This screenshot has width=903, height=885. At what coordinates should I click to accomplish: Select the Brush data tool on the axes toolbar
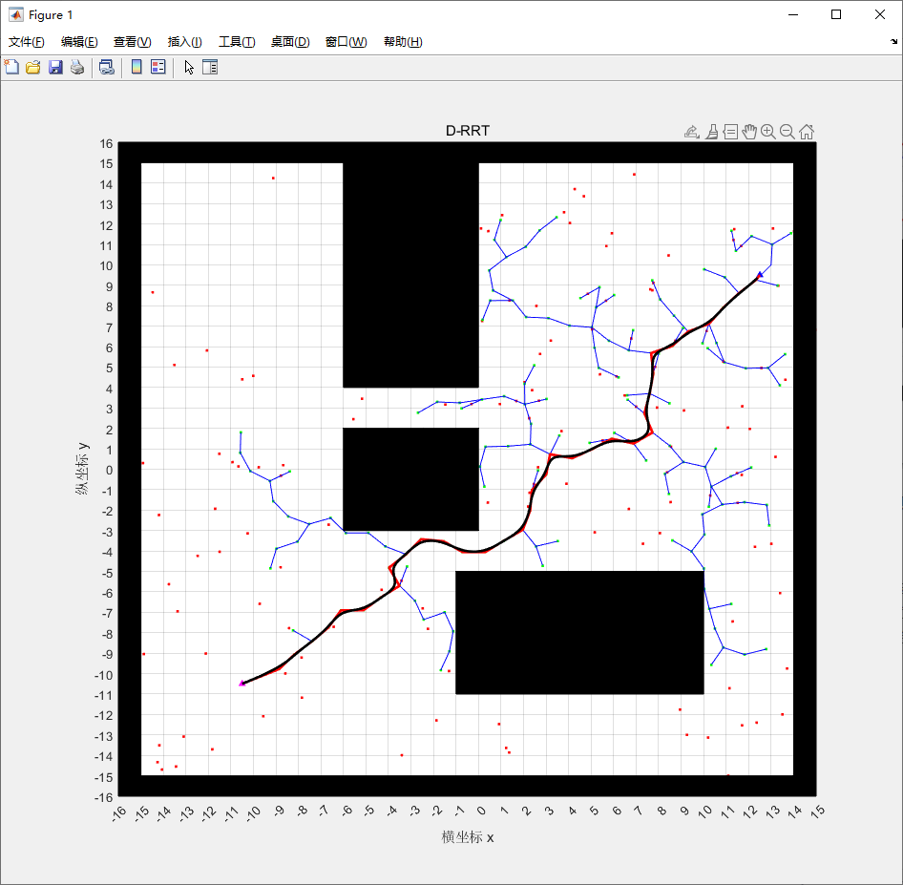[712, 132]
